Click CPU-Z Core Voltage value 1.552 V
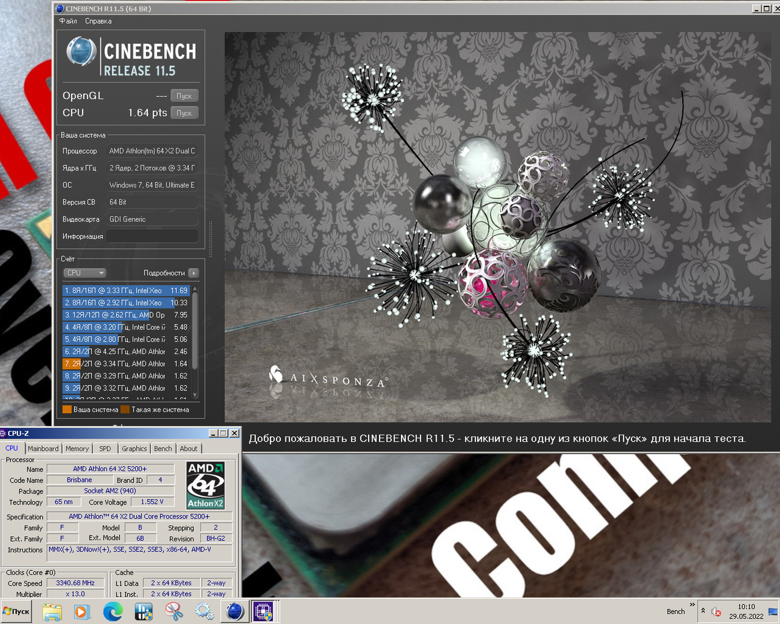 [152, 502]
